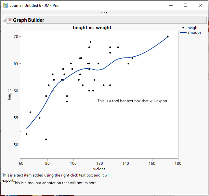Select the height legend marker
209x196 pixels.
[x=183, y=28]
